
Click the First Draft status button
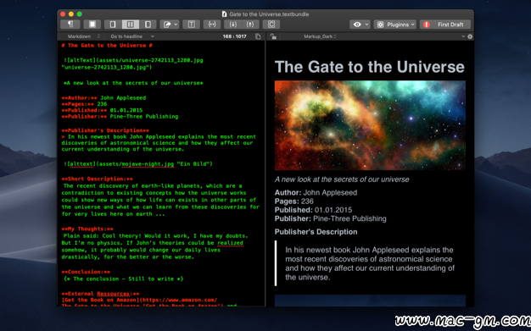tap(445, 25)
